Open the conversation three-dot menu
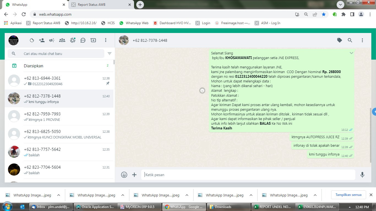Image resolution: width=376 pixels, height=211 pixels. click(362, 40)
